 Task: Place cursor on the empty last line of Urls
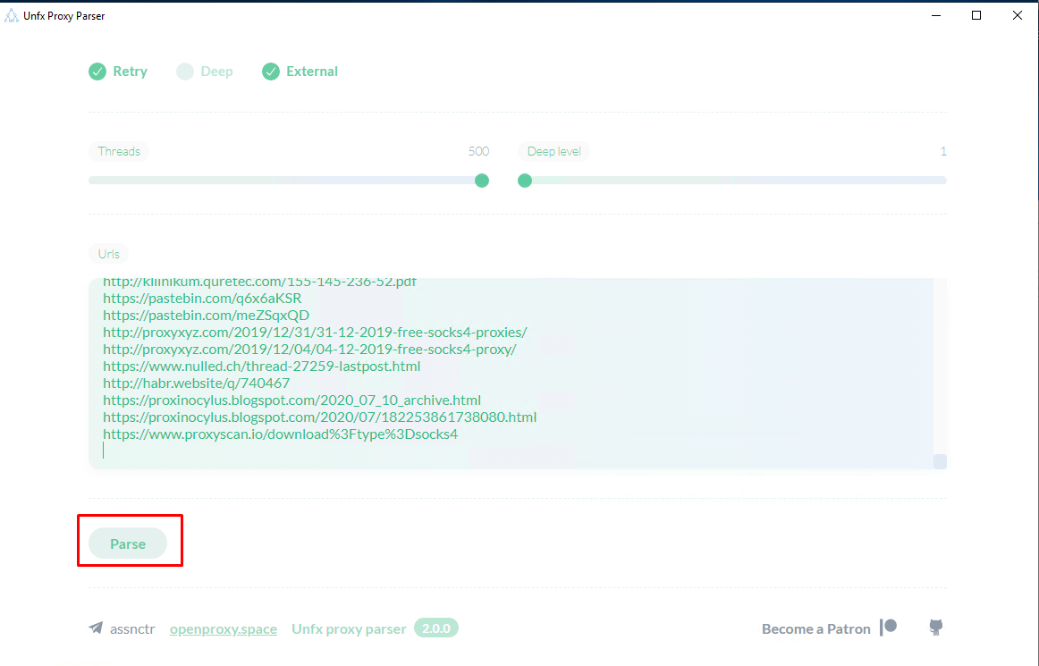tap(268, 451)
